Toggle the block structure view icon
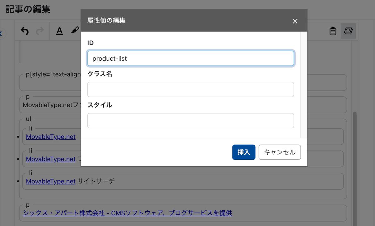This screenshot has width=375, height=226. click(x=348, y=31)
